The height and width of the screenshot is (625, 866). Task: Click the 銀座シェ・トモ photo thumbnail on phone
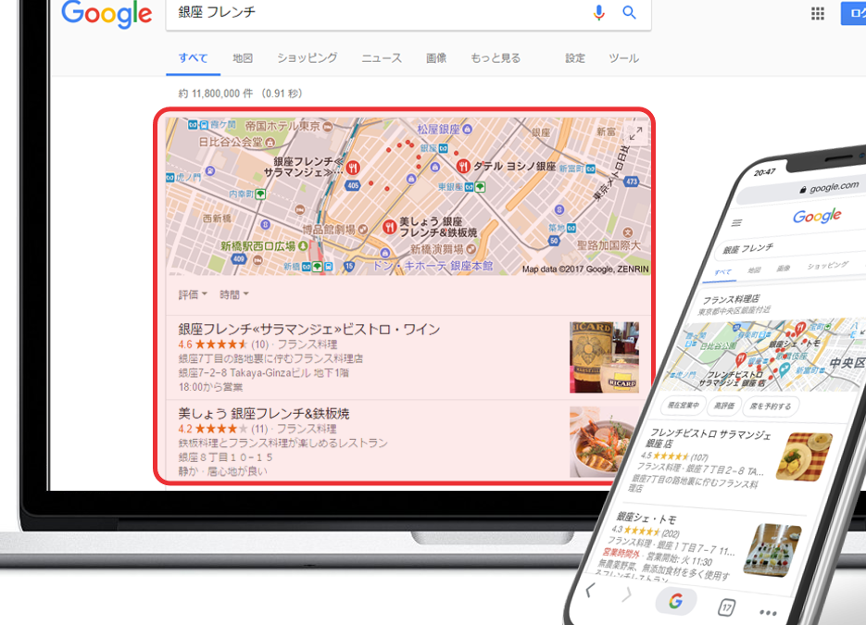(772, 549)
